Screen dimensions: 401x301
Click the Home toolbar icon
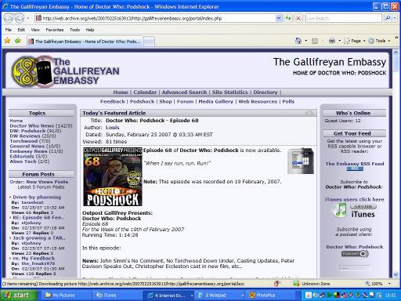click(298, 41)
